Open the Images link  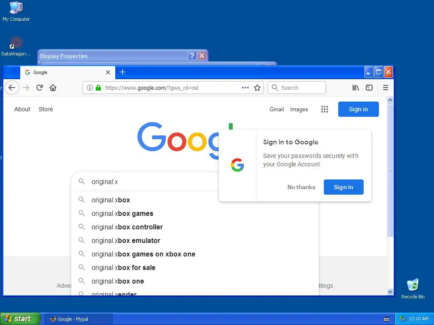tap(299, 109)
